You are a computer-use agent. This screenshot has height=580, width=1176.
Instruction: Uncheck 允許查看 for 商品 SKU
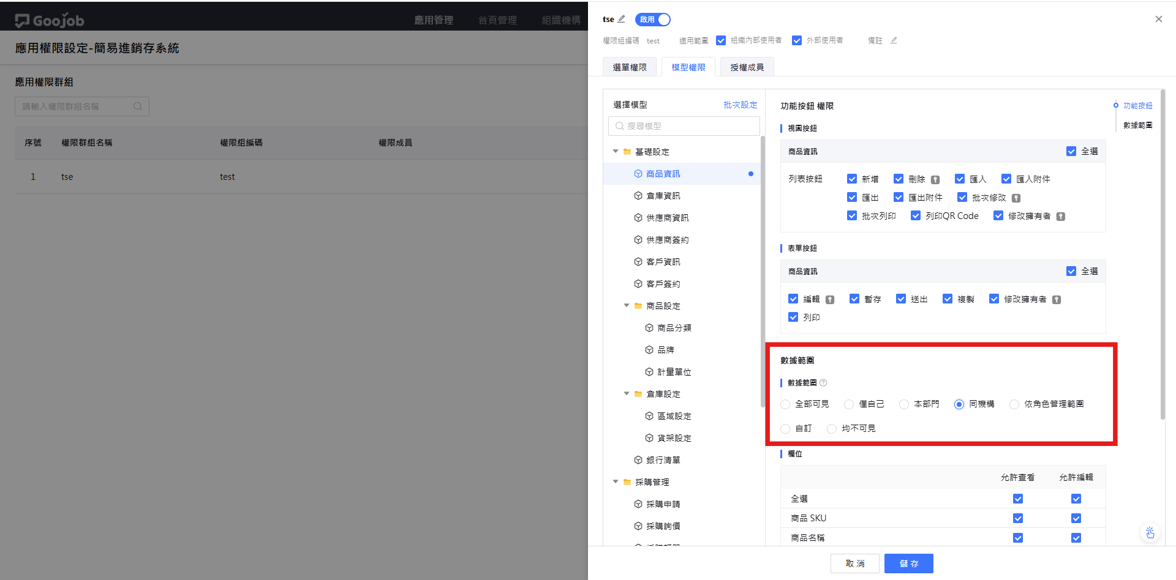(1018, 518)
